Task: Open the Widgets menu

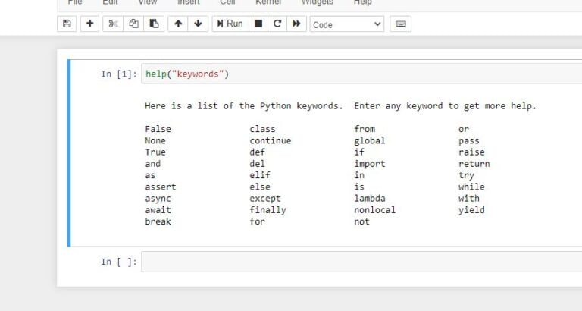Action: click(318, 2)
